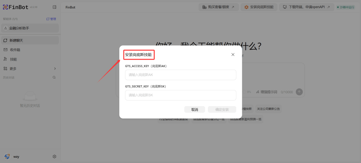Click 增强提示词 enhance prompt option
The width and height of the screenshot is (361, 163).
[267, 92]
